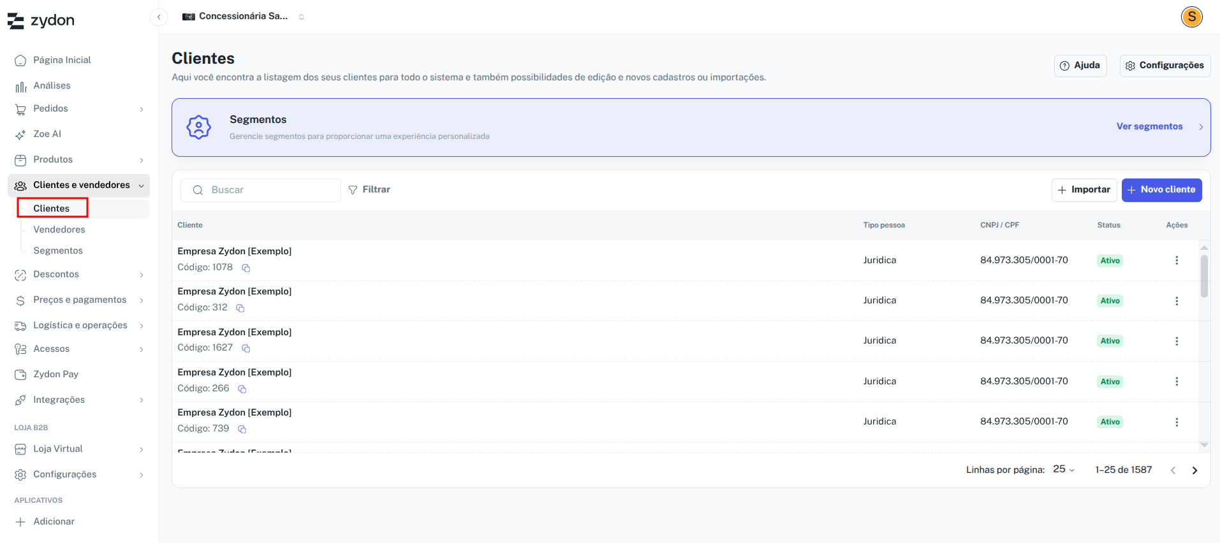The image size is (1220, 543).
Task: Click the Zydon logo icon
Action: (15, 21)
